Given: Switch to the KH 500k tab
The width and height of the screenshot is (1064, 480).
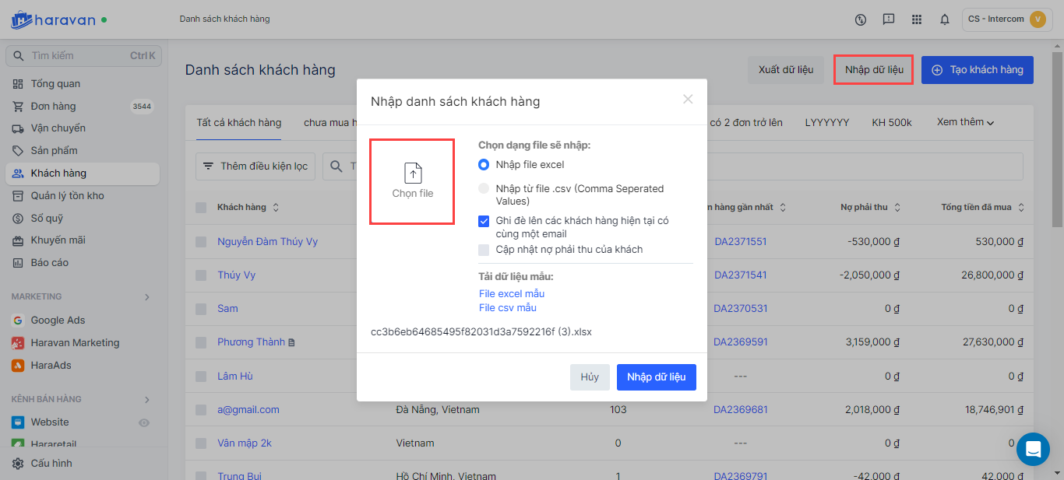Looking at the screenshot, I should pyautogui.click(x=892, y=122).
